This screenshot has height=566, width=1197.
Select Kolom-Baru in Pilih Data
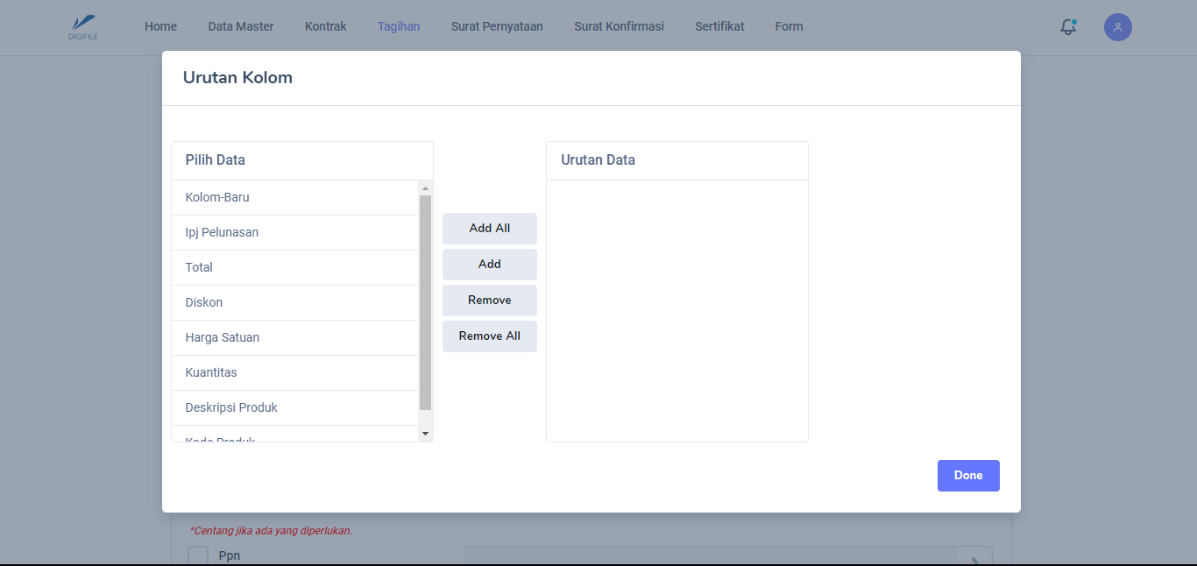pyautogui.click(x=217, y=198)
